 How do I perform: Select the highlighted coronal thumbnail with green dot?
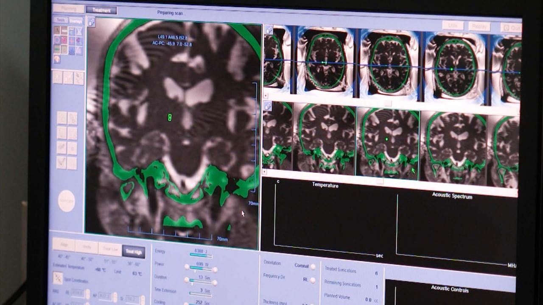pyautogui.click(x=388, y=141)
